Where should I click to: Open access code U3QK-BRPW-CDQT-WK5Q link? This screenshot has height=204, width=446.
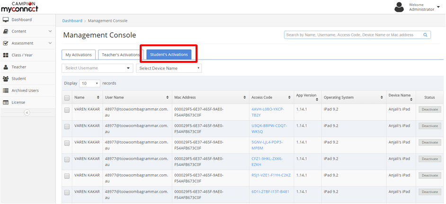[269, 128]
